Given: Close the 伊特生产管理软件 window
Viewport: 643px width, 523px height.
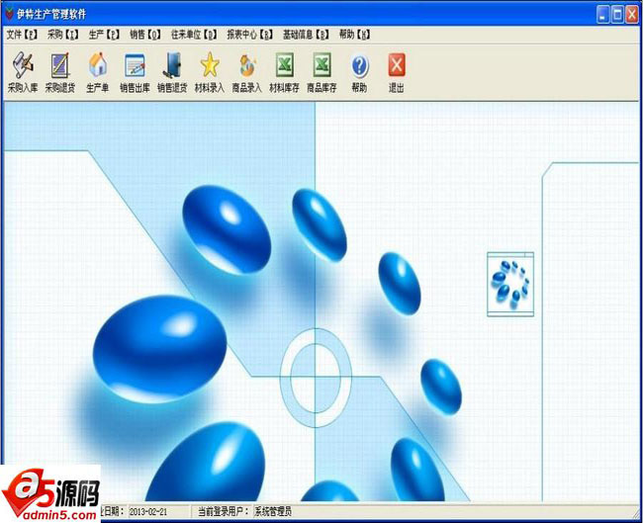Looking at the screenshot, I should click(631, 15).
